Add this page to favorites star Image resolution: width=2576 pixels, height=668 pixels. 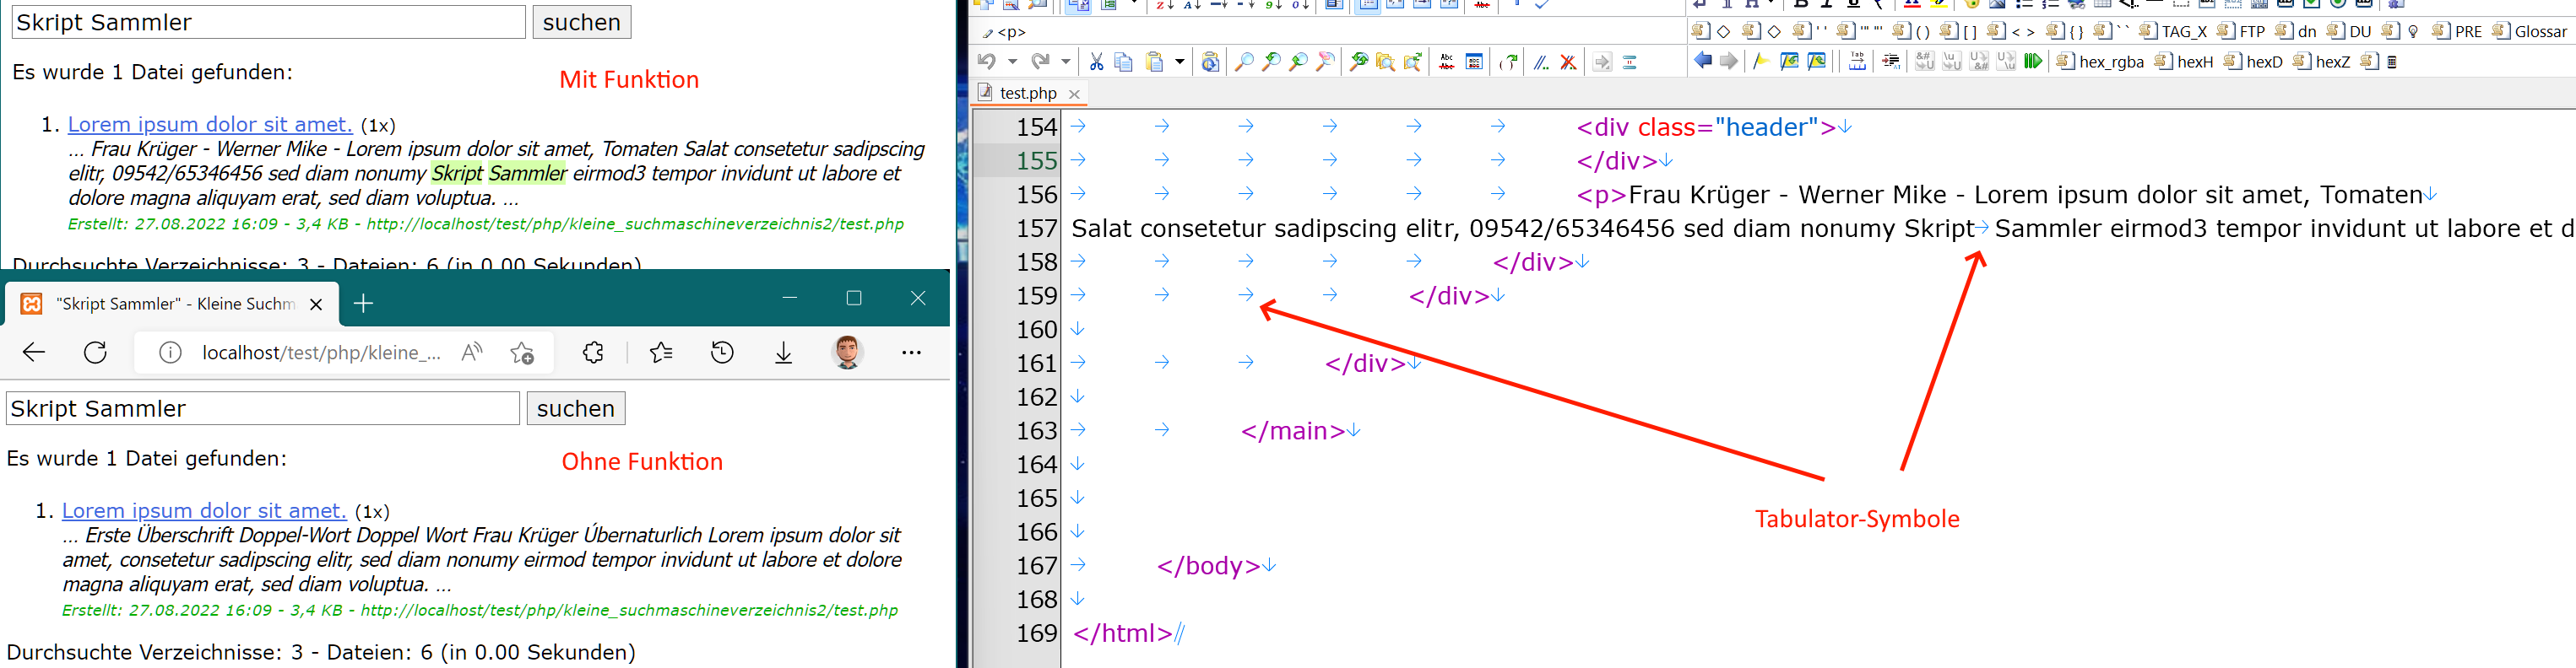[x=521, y=353]
